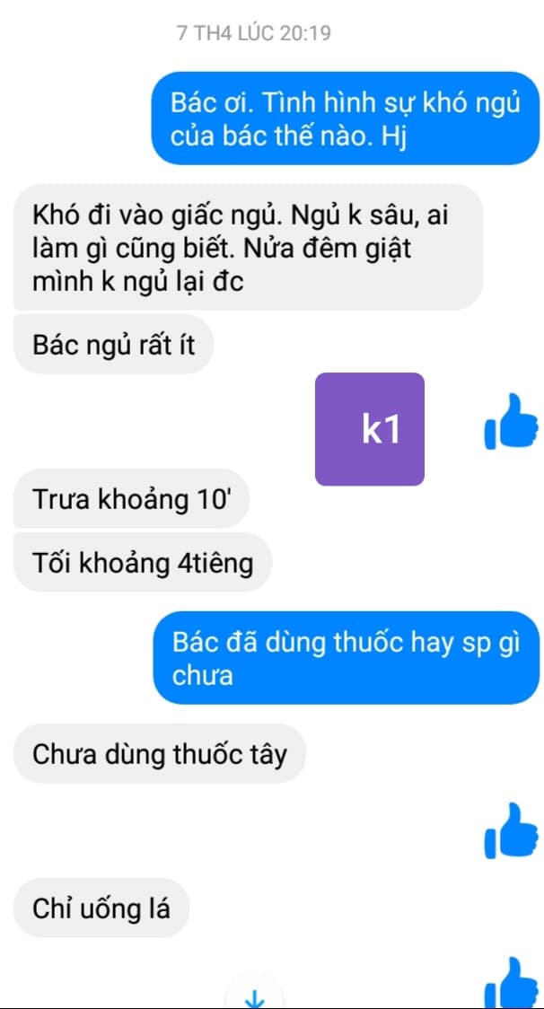The image size is (544, 1009).
Task: Tap the purple k1 square
Action: click(x=370, y=428)
